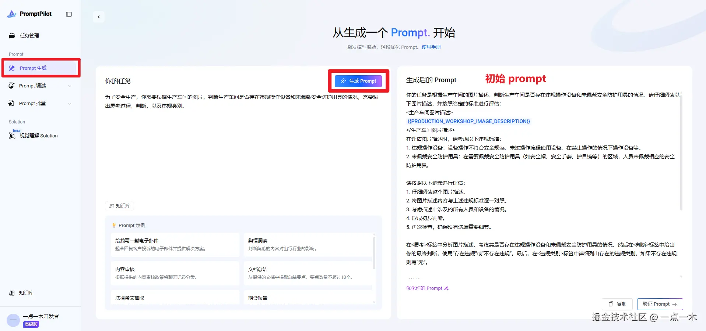706x331 pixels.
Task: Expand the Prompt 批量 submenu chevron
Action: click(x=70, y=104)
